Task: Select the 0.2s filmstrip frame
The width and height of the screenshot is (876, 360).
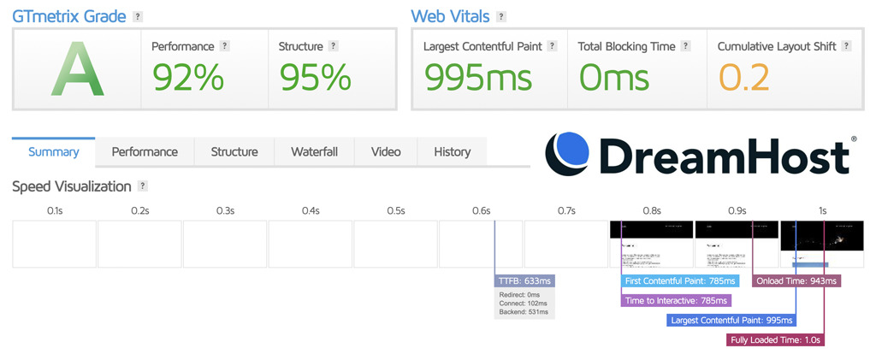Action: [x=139, y=244]
